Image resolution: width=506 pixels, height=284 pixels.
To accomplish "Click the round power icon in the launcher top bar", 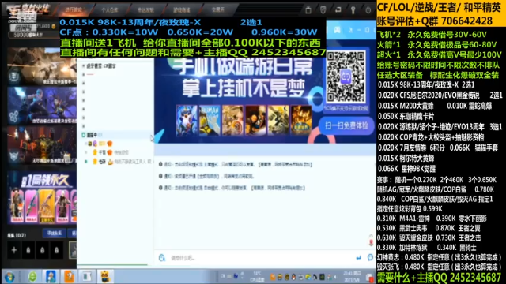I will coord(368,10).
